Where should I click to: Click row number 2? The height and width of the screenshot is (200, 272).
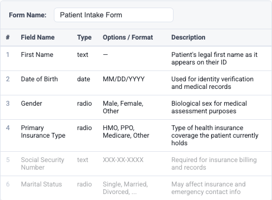(x=8, y=79)
